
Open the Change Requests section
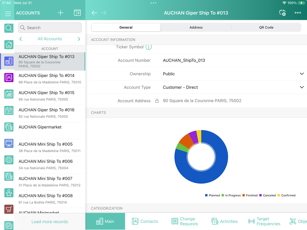click(x=185, y=221)
